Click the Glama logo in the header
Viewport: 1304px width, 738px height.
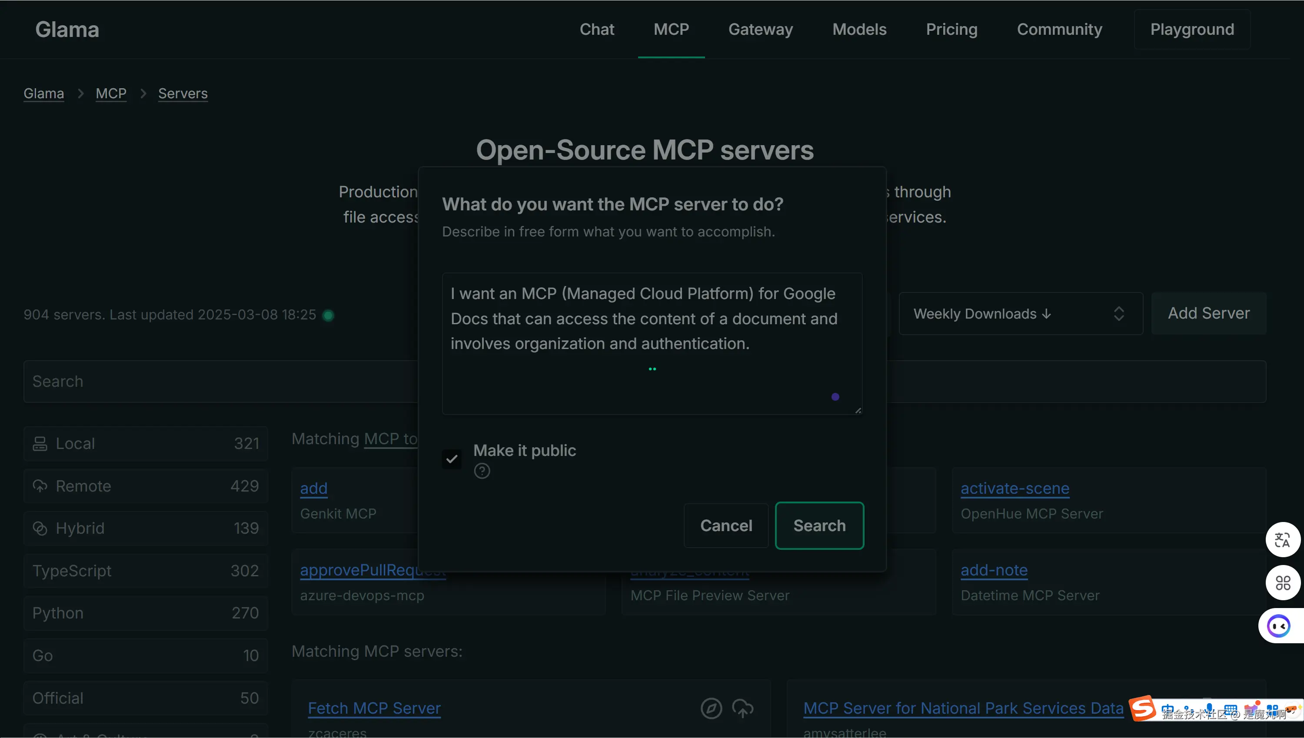(67, 30)
